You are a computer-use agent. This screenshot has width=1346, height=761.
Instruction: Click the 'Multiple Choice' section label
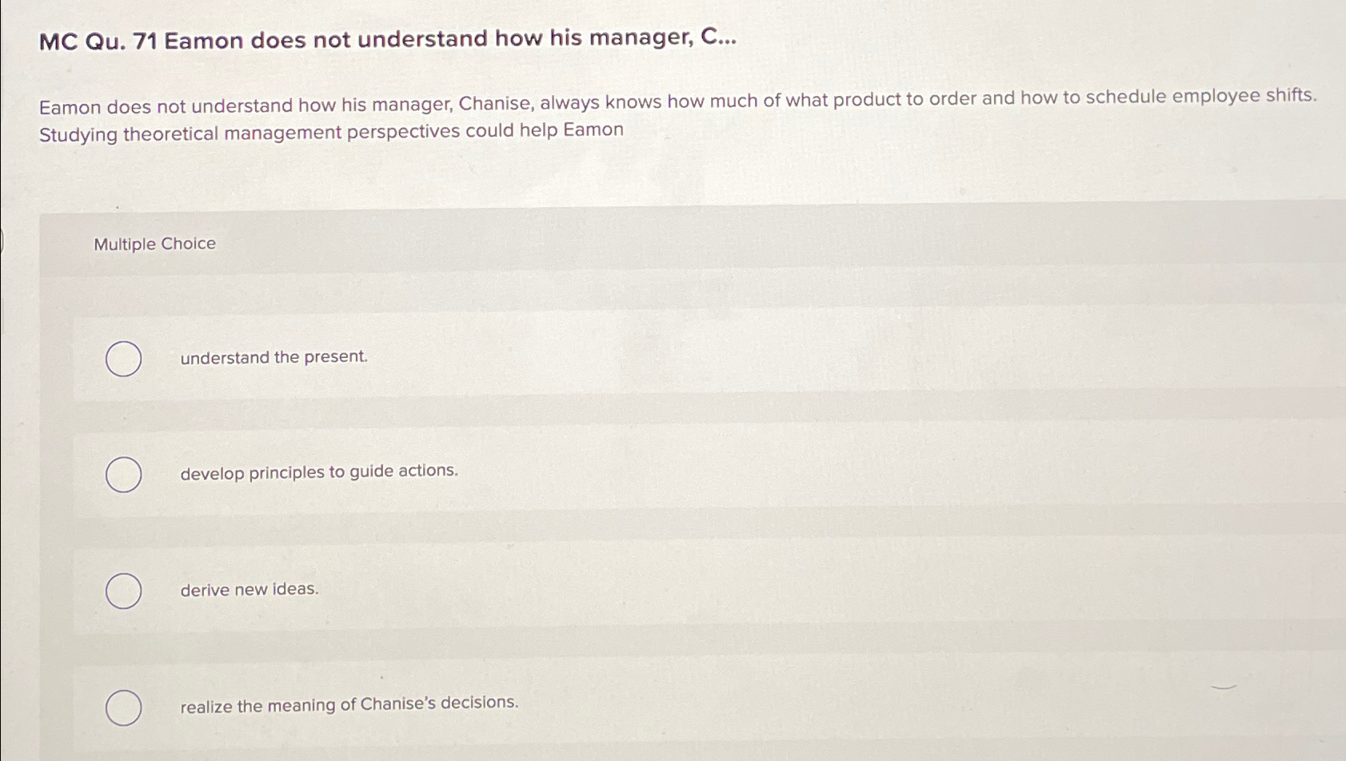pos(154,243)
